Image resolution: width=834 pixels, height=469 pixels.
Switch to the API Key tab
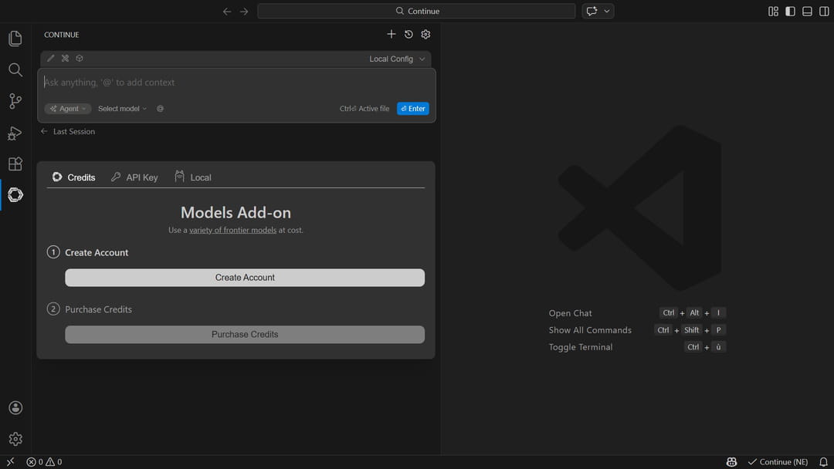click(x=134, y=177)
